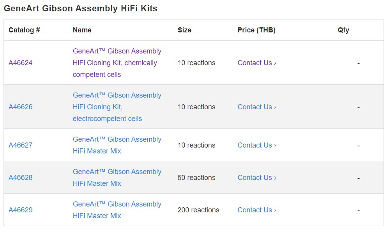The image size is (389, 235).
Task: Open catalog number A46627 link
Action: click(21, 145)
